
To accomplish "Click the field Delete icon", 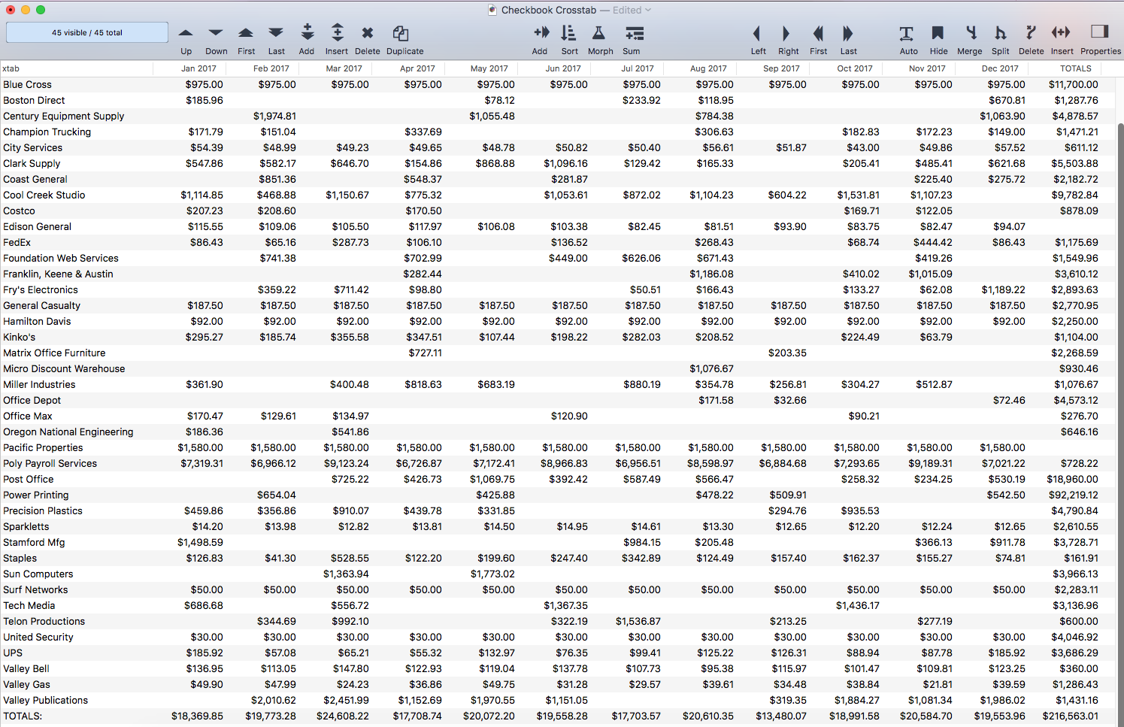I will 1031,32.
